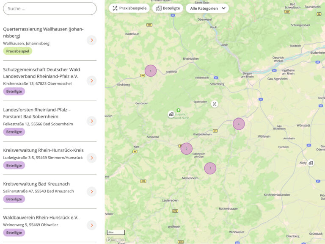Viewport: 325px width, 244px height.
Task: Open Waldbauverein Rhein-Hunsrück e.V. title
Action: tap(41, 217)
